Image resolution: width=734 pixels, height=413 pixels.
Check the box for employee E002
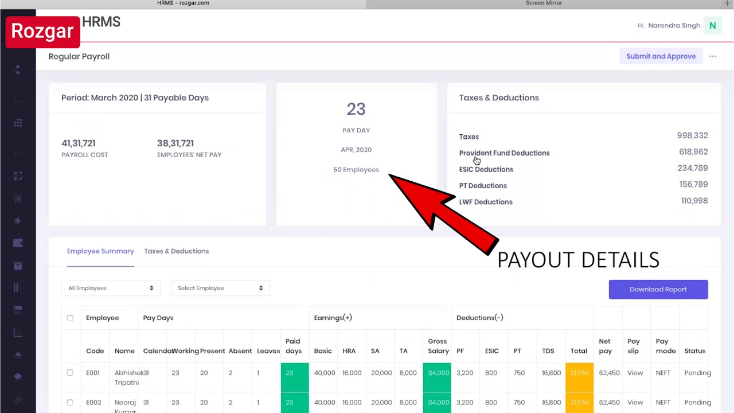(70, 403)
